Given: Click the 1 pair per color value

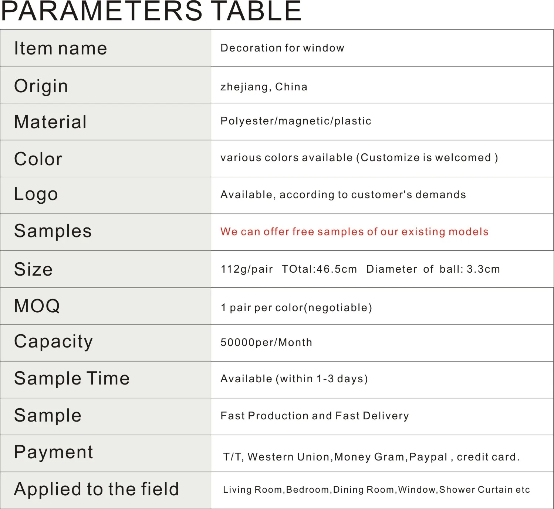Looking at the screenshot, I should tap(296, 308).
